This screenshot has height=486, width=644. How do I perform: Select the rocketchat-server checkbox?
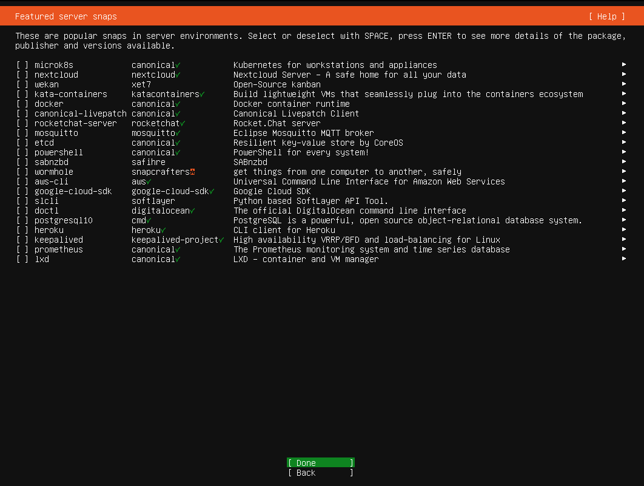[x=22, y=123]
